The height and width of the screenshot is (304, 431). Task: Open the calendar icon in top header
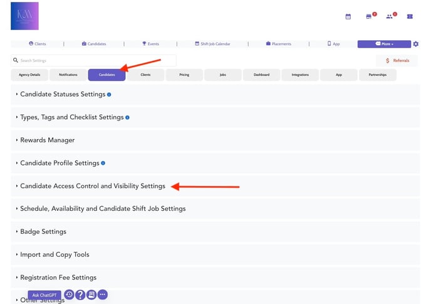tap(348, 16)
